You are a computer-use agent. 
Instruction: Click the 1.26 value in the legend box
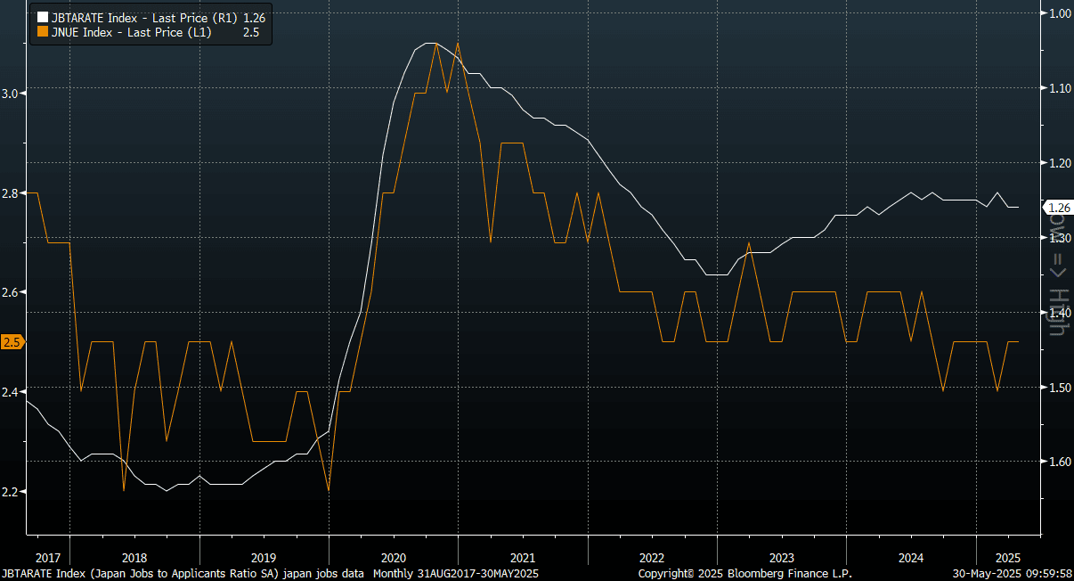tap(254, 17)
